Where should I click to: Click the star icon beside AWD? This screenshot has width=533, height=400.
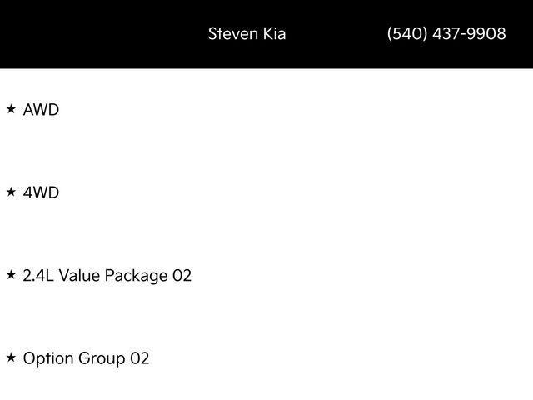pos(11,109)
